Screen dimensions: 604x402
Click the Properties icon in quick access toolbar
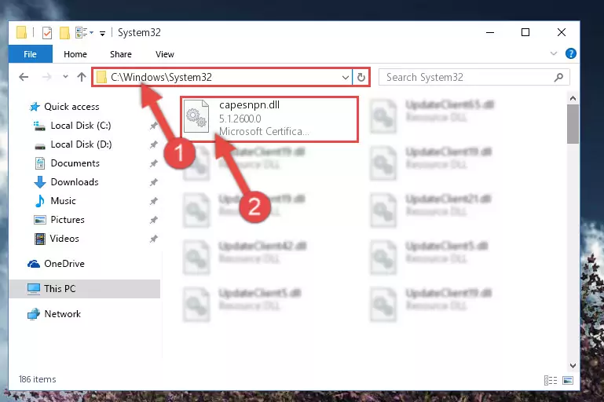pyautogui.click(x=47, y=33)
